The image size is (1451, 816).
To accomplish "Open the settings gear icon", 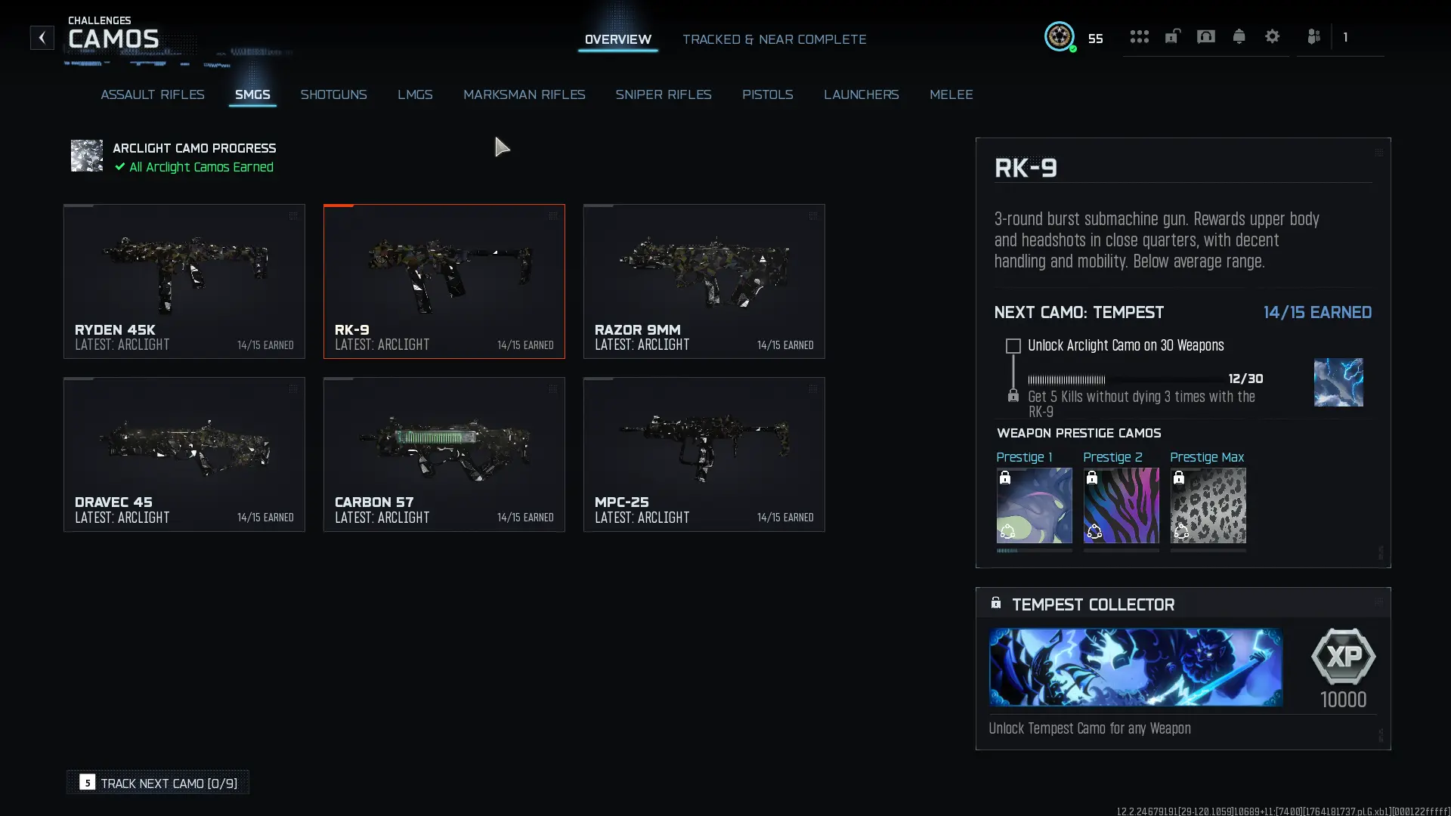I will point(1273,36).
